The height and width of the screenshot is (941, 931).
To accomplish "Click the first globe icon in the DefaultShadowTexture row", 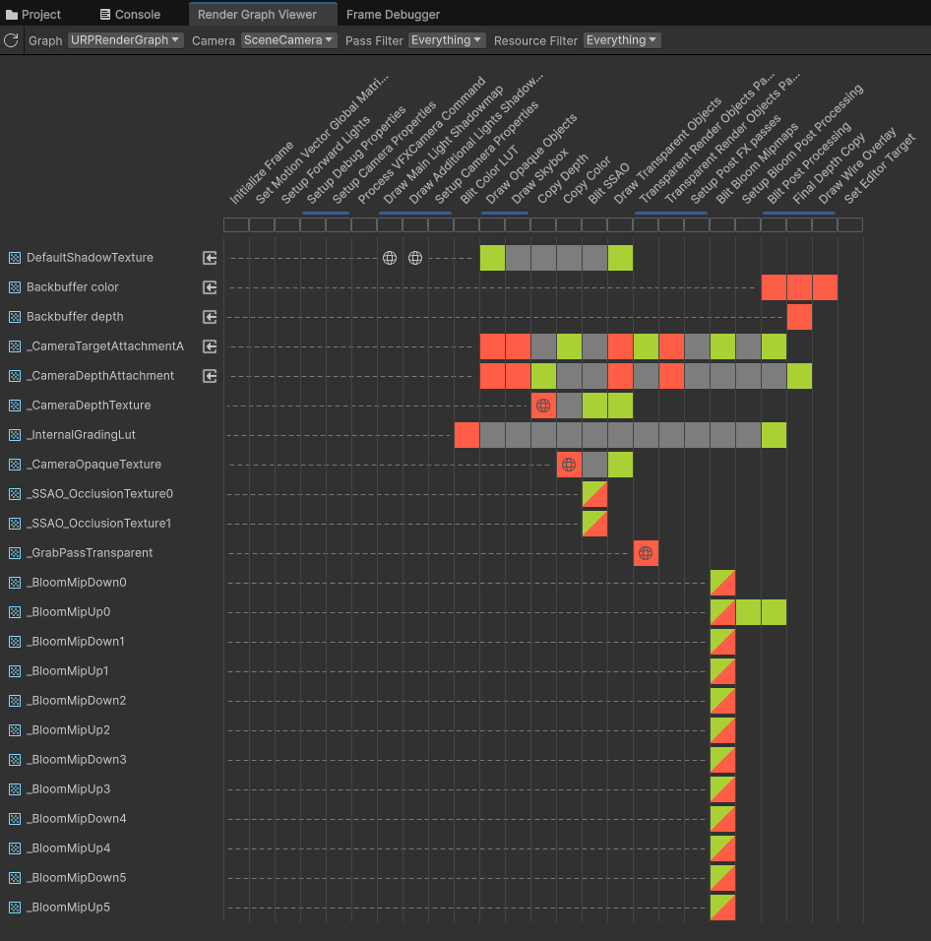I will pyautogui.click(x=389, y=258).
